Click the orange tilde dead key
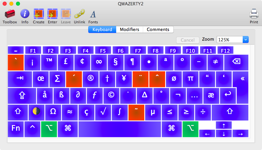The height and width of the screenshot is (150, 262). coord(136,112)
